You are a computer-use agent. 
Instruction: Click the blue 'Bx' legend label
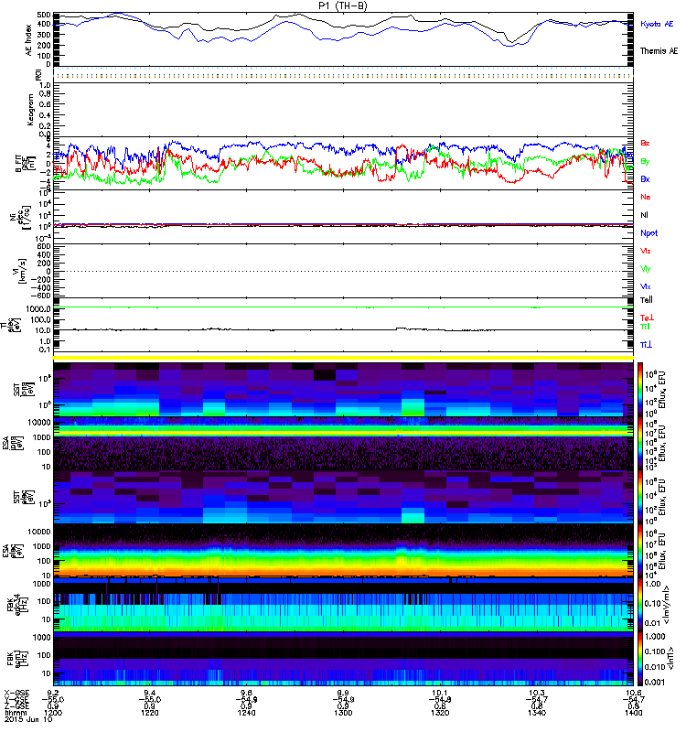pos(645,179)
